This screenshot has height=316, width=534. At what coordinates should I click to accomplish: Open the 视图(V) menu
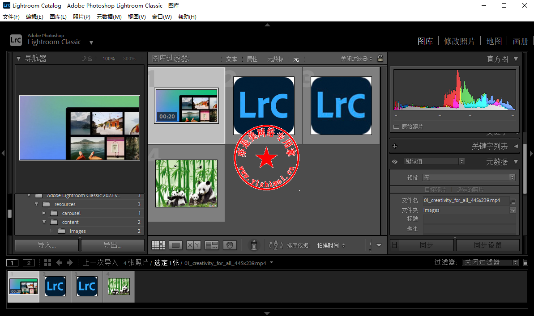click(137, 17)
